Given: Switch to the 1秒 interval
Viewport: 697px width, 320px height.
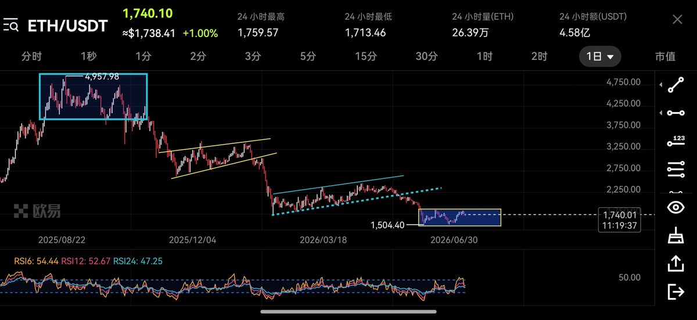Looking at the screenshot, I should point(88,56).
